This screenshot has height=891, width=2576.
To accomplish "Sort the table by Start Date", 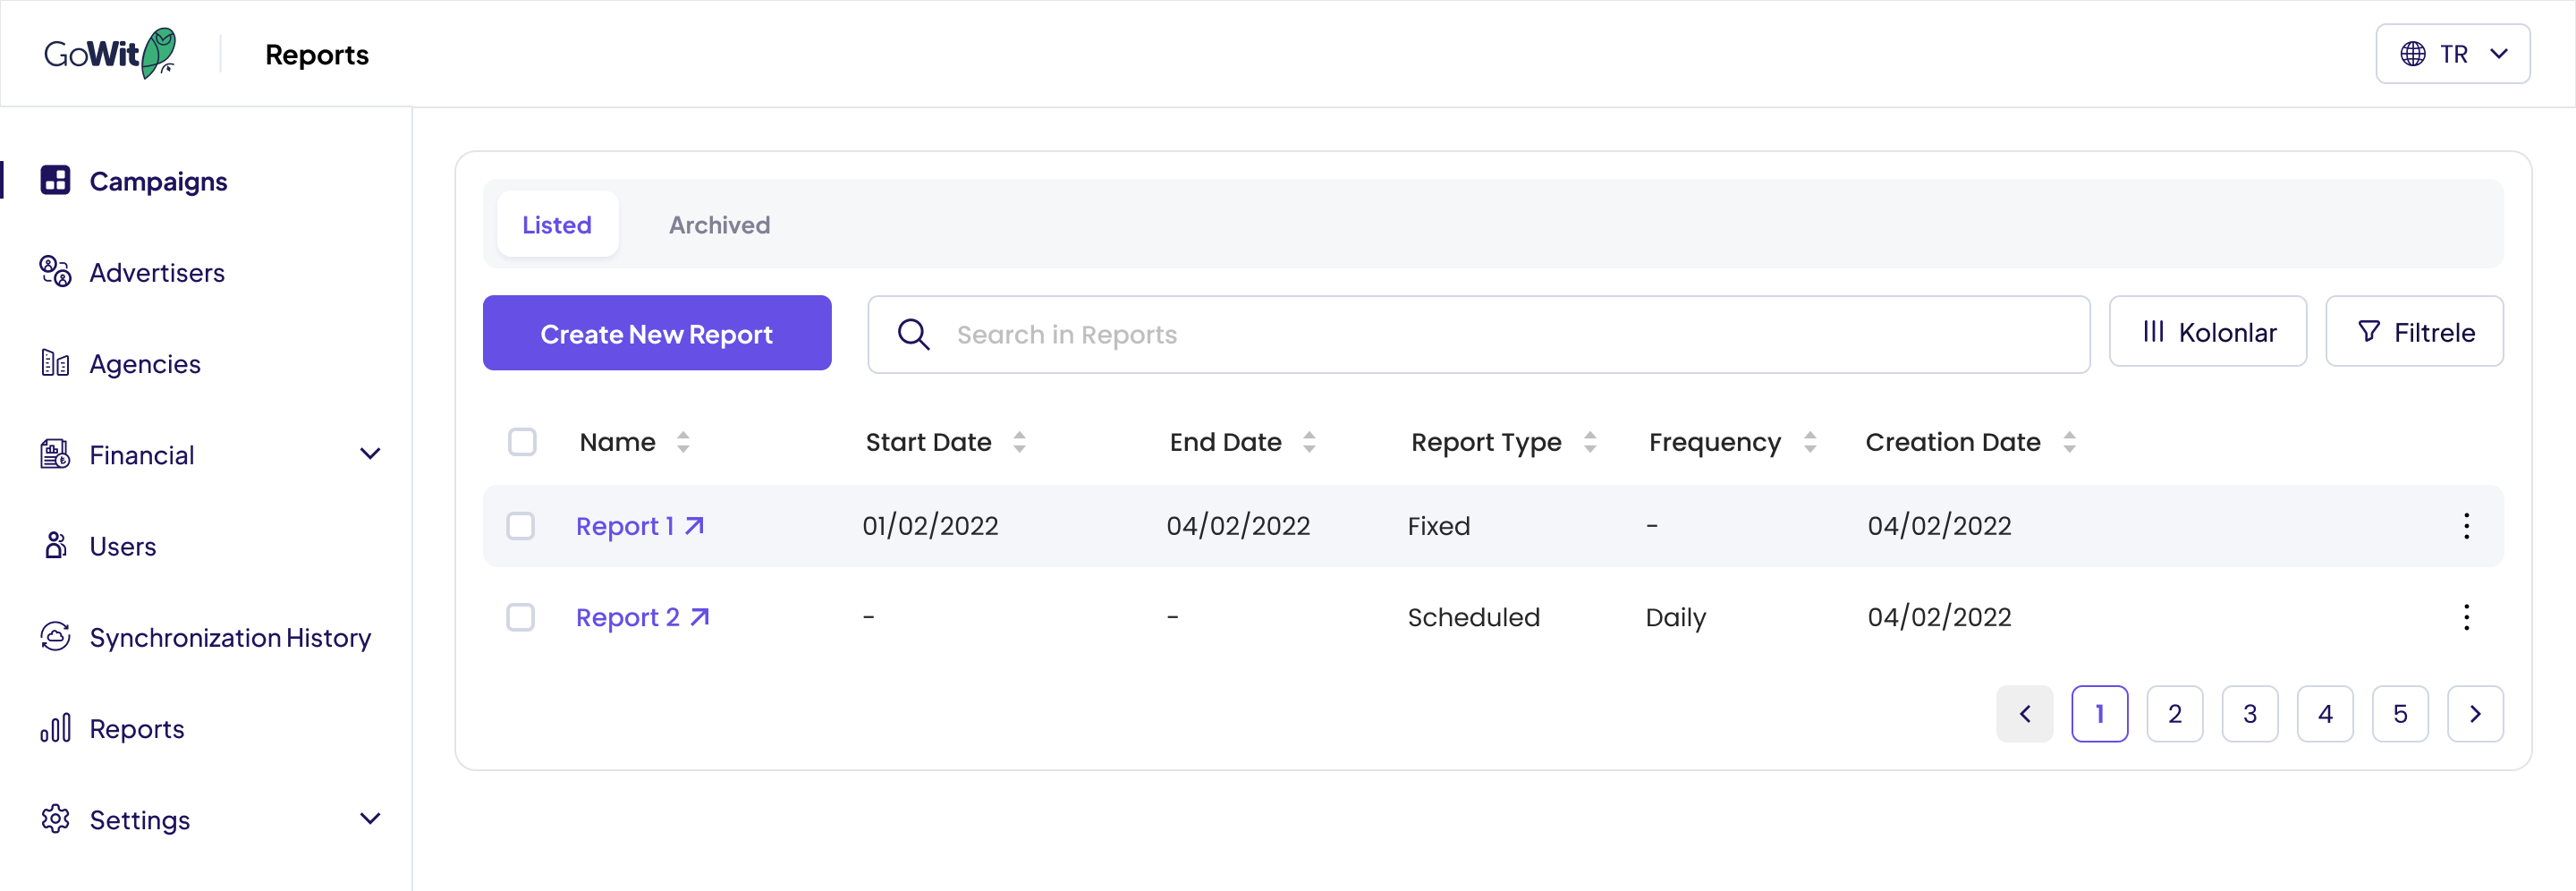I will click(1019, 442).
